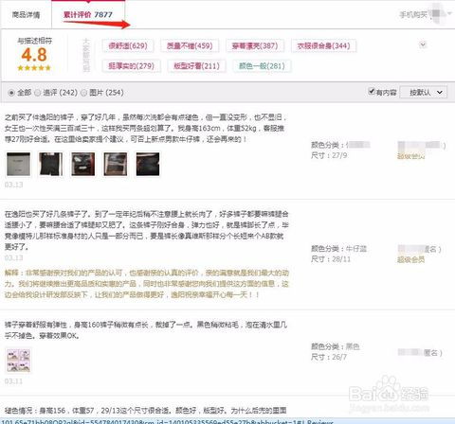The width and height of the screenshot is (455, 424).
Task: Click the text 尺寸：27/9
Action: tap(329, 155)
